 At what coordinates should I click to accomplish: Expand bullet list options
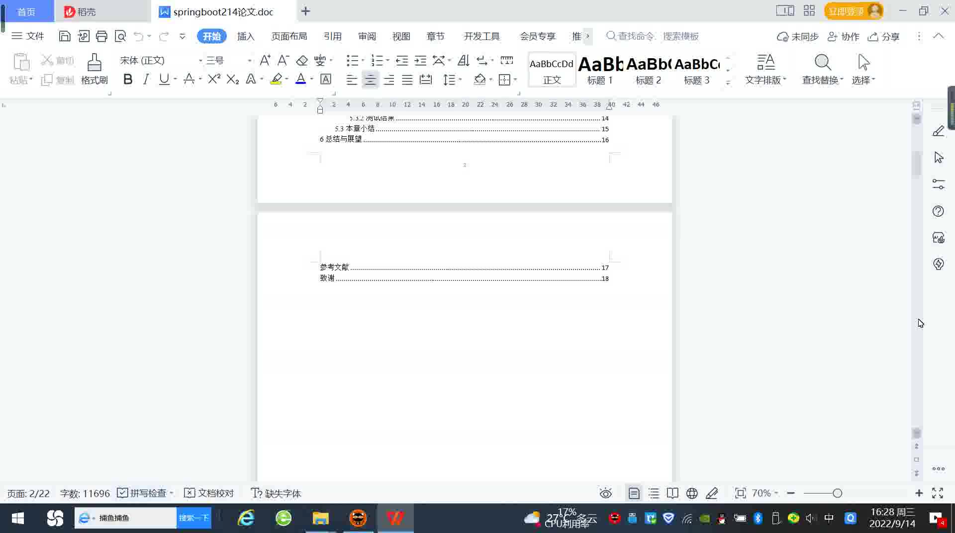363,61
